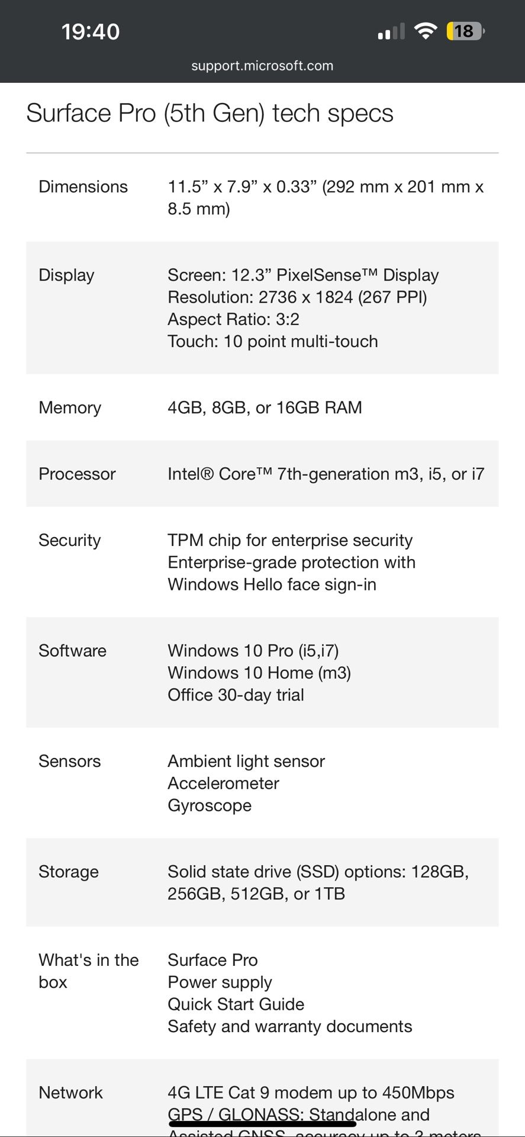525x1137 pixels.
Task: Select the Network row label
Action: tap(70, 1093)
